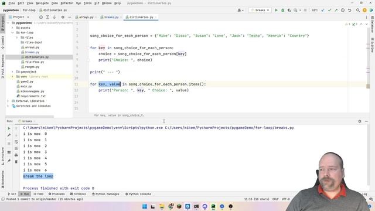This screenshot has height=211, width=375.
Task: Commit changes with green Git checkmark
Action: coord(329,11)
